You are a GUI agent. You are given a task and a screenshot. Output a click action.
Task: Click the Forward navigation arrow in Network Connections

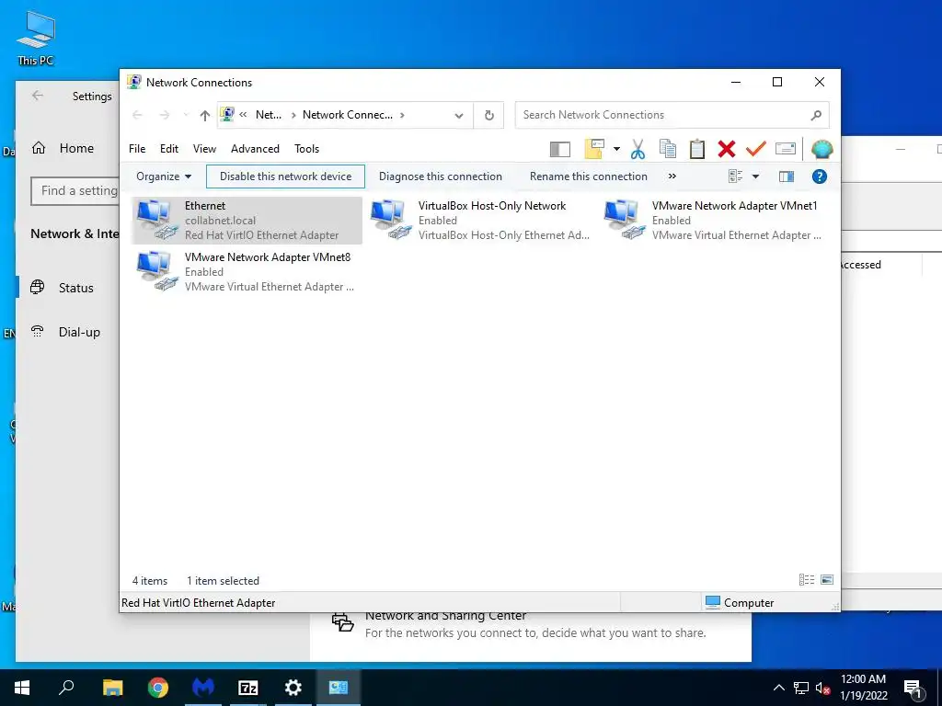tap(164, 115)
